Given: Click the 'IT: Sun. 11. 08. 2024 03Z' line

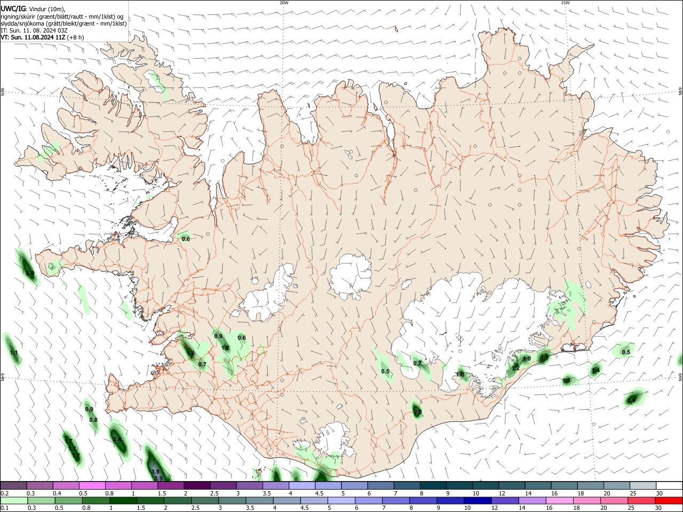Looking at the screenshot, I should point(34,30).
